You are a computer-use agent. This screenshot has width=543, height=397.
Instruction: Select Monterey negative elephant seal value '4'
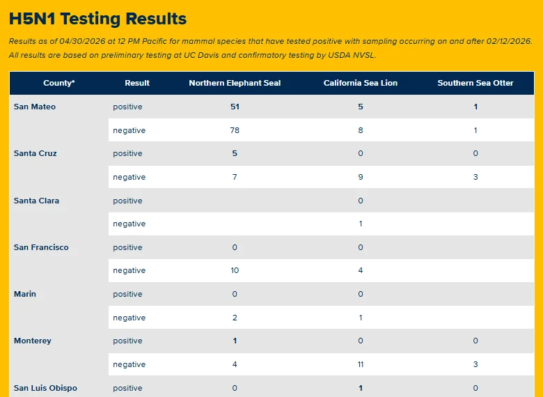point(235,364)
